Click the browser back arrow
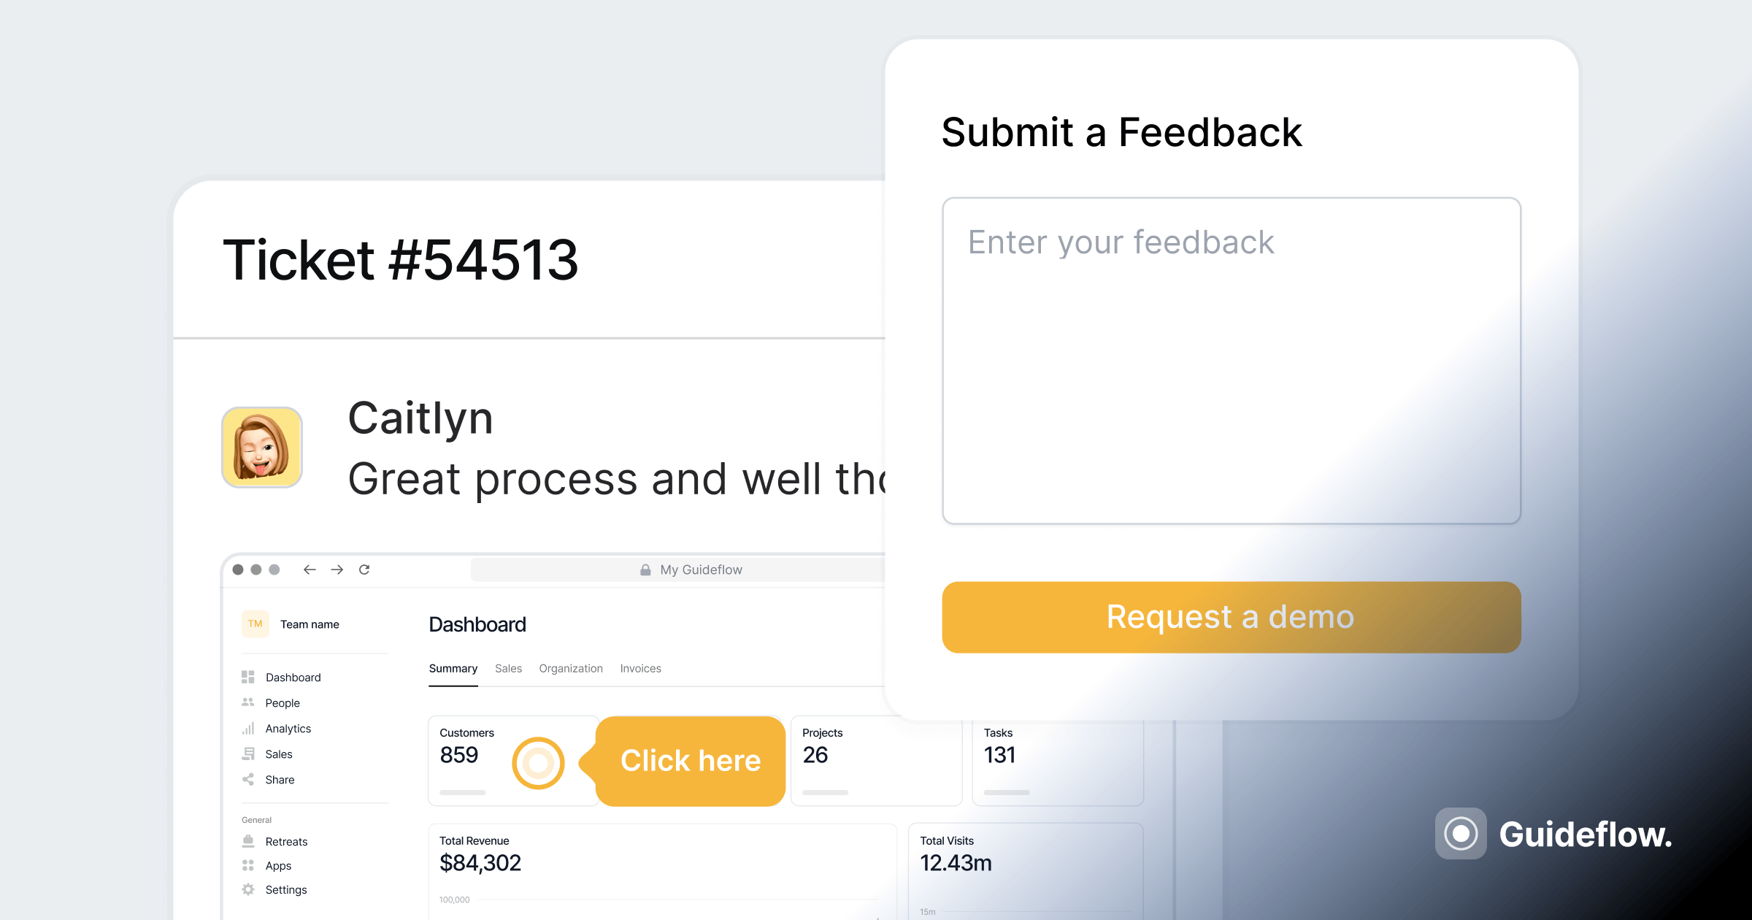 310,570
